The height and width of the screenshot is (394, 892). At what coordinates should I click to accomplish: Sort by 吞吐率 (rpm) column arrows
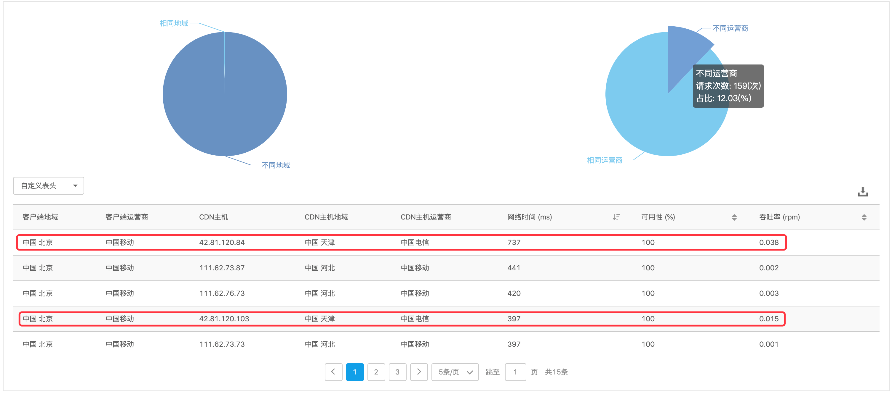tap(864, 217)
